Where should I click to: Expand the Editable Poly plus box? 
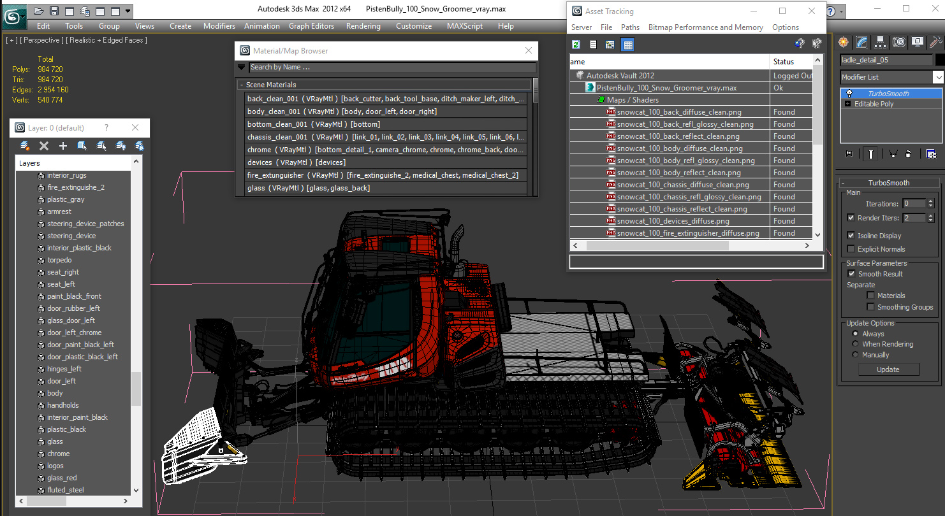coord(847,104)
